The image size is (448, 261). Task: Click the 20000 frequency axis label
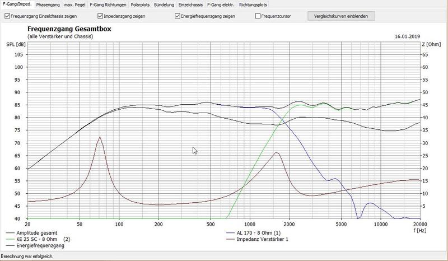tap(420, 225)
